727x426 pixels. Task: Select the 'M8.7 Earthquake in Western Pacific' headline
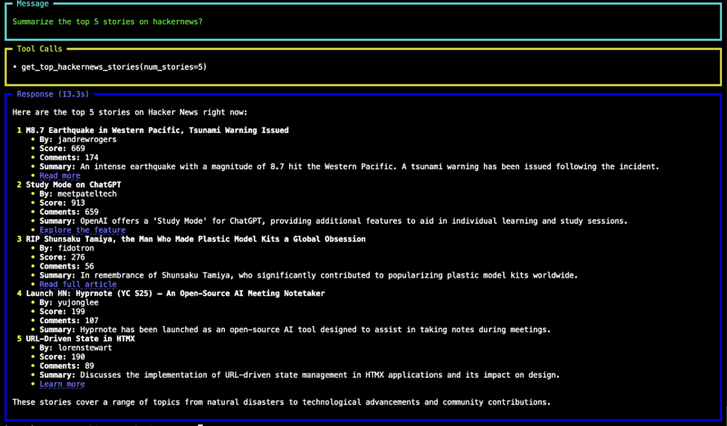coord(157,130)
